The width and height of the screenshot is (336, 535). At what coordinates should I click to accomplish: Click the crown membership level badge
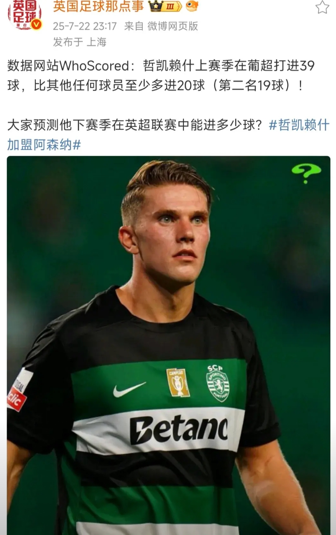pyautogui.click(x=165, y=6)
